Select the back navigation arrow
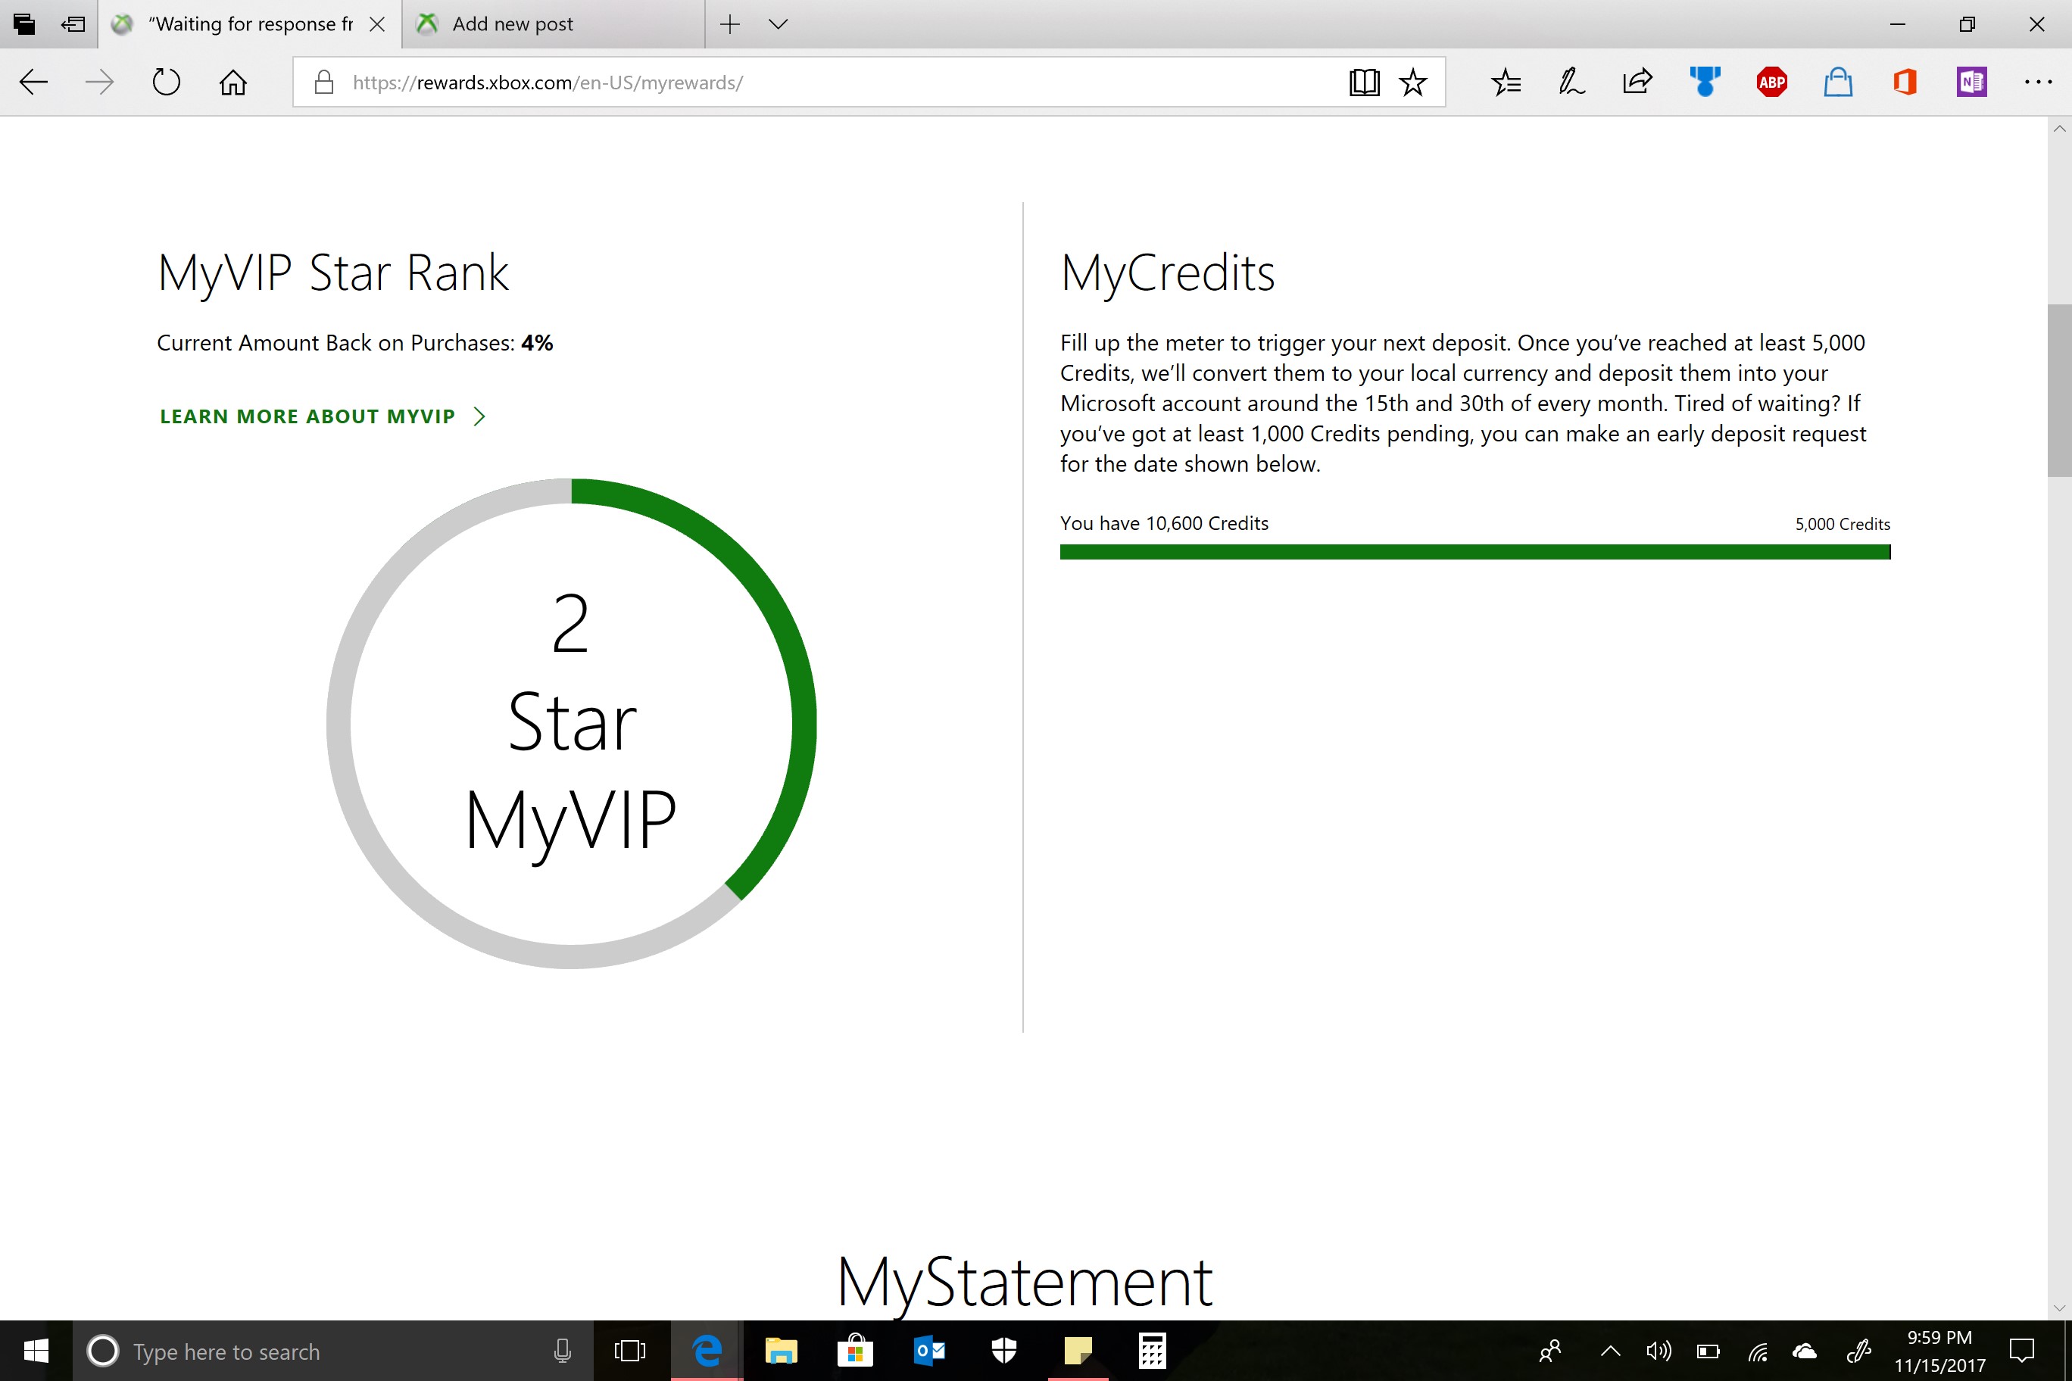Screen dimensions: 2072x1381 click(x=33, y=82)
